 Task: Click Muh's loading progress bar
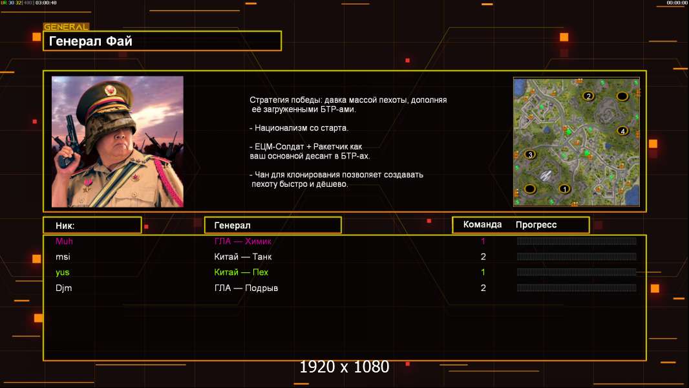pyautogui.click(x=577, y=241)
